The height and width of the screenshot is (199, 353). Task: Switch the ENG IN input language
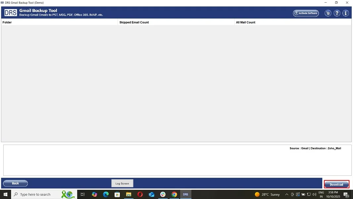pos(321,194)
